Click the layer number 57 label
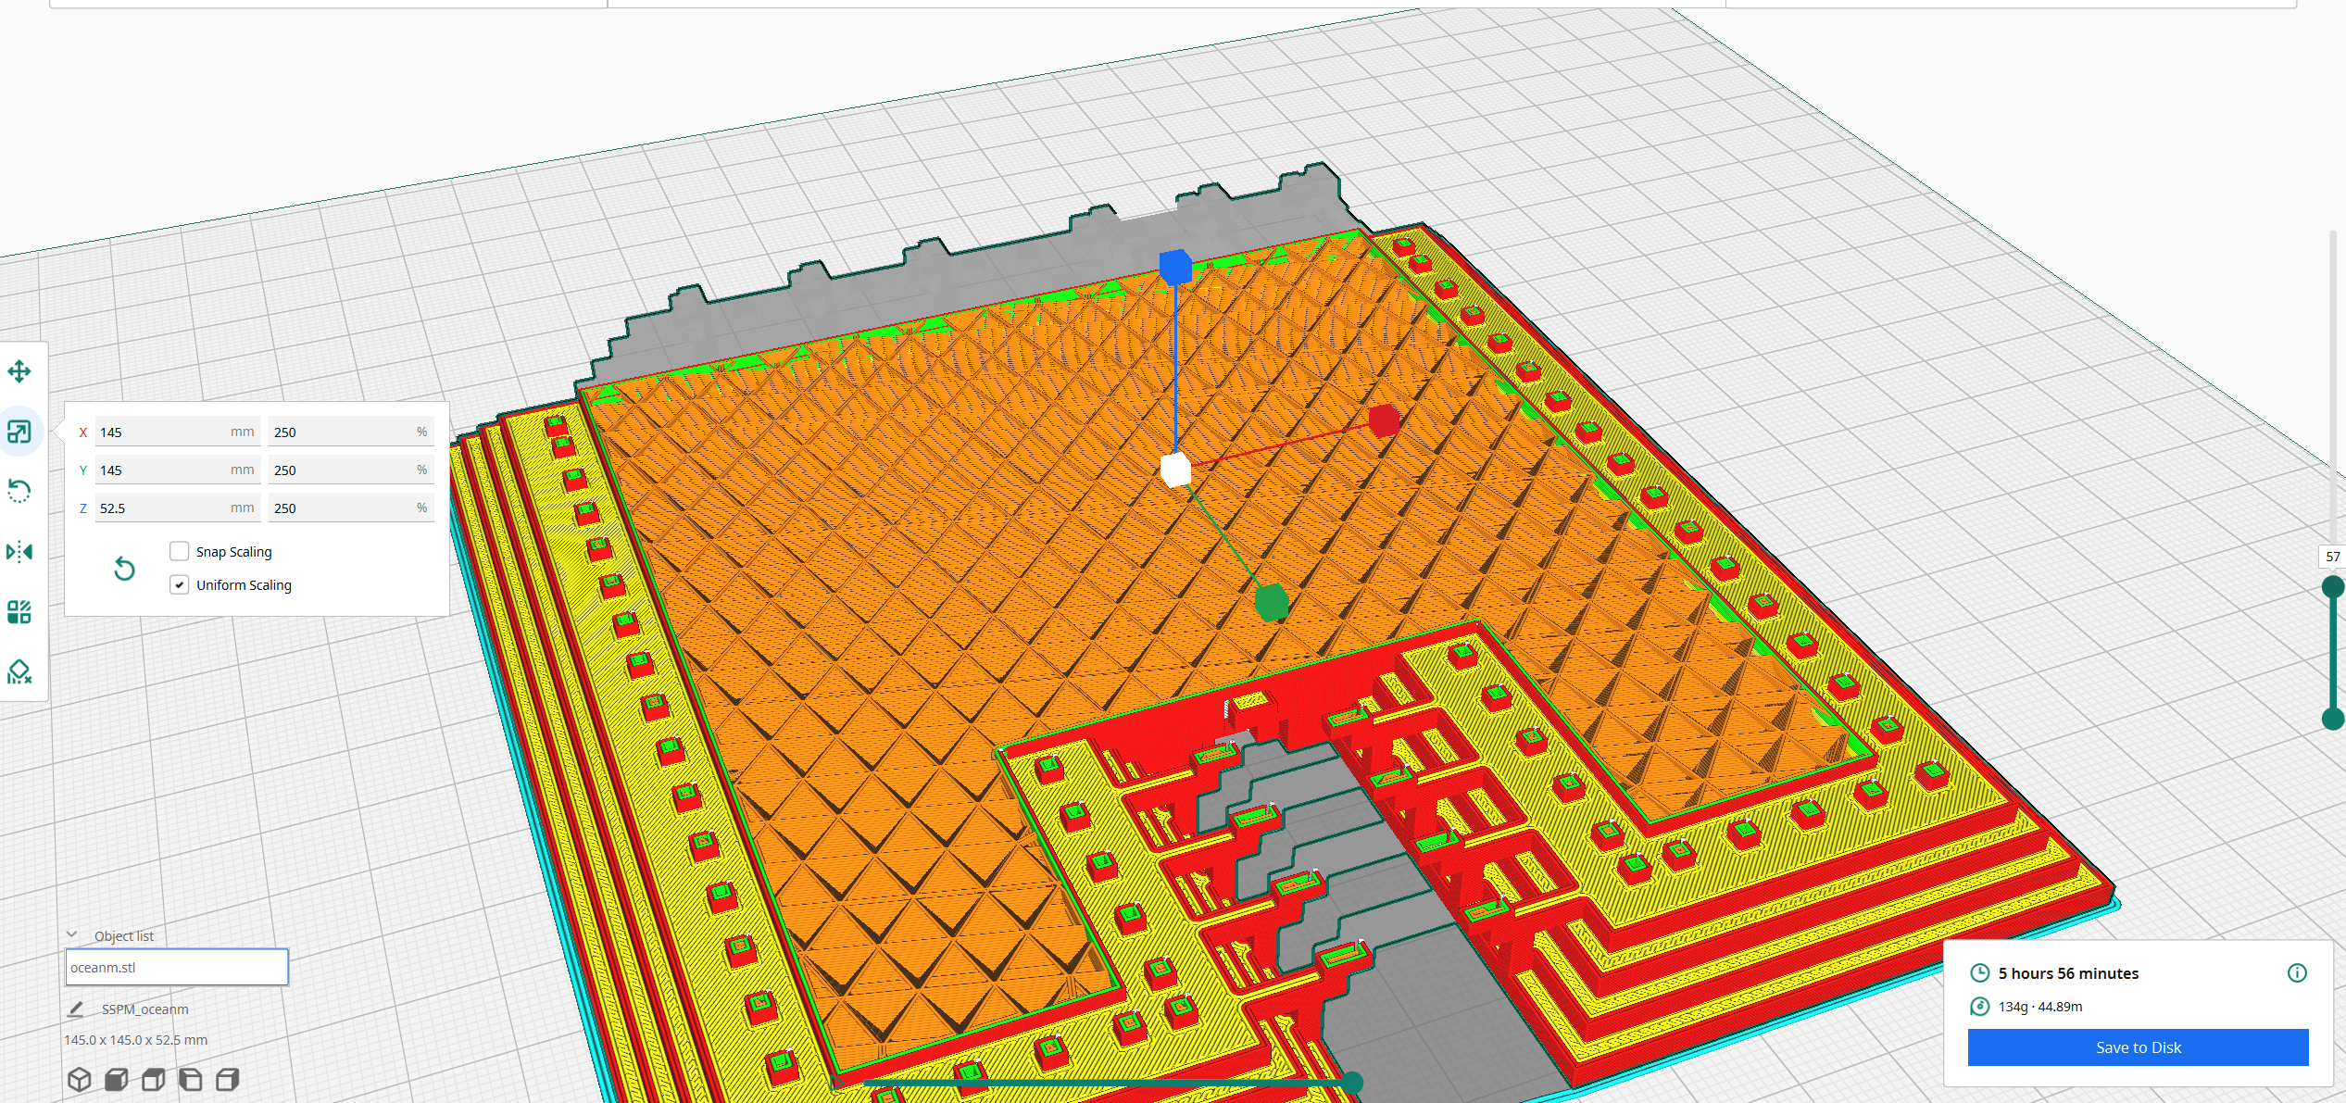The width and height of the screenshot is (2346, 1103). [x=2332, y=556]
